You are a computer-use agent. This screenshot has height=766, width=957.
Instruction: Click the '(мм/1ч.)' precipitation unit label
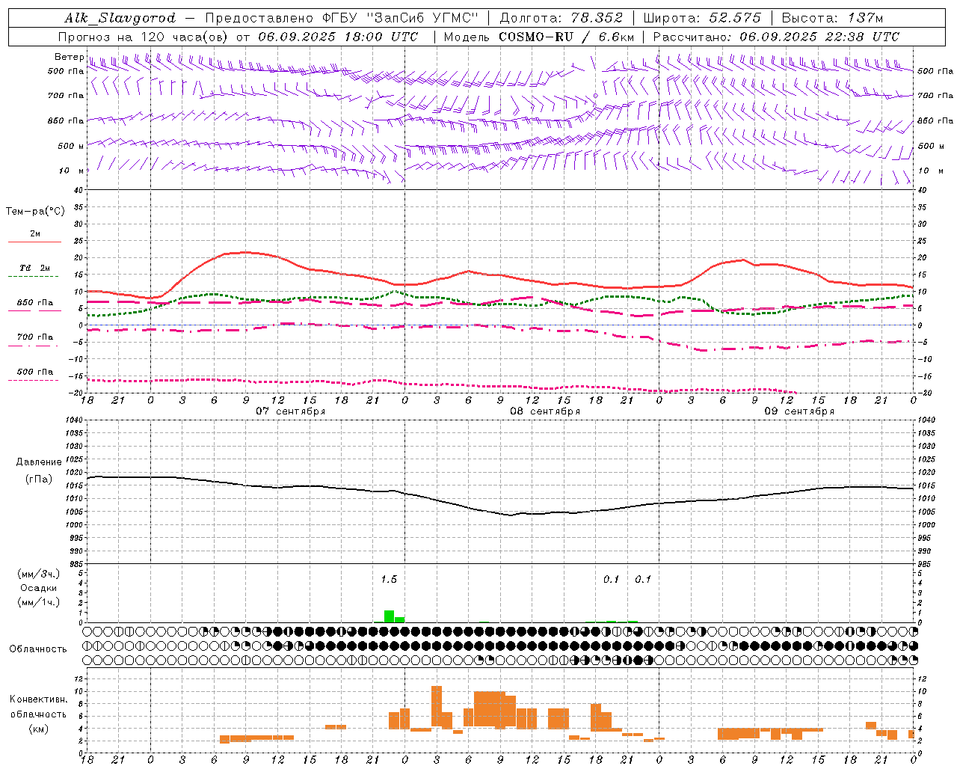point(38,602)
